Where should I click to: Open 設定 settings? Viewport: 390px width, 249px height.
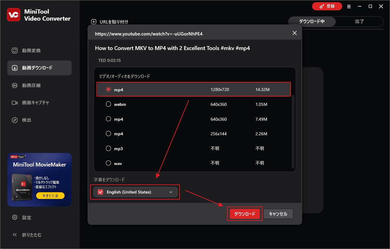click(x=26, y=217)
